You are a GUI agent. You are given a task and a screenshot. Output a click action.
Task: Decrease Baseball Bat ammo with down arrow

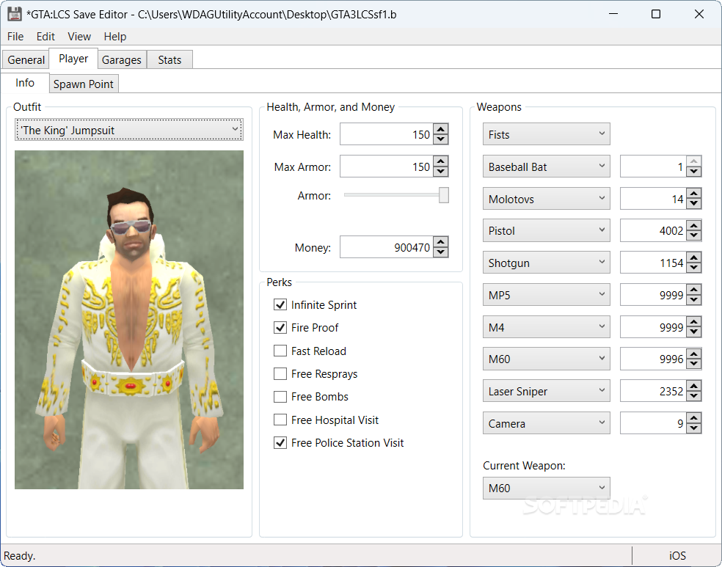694,171
